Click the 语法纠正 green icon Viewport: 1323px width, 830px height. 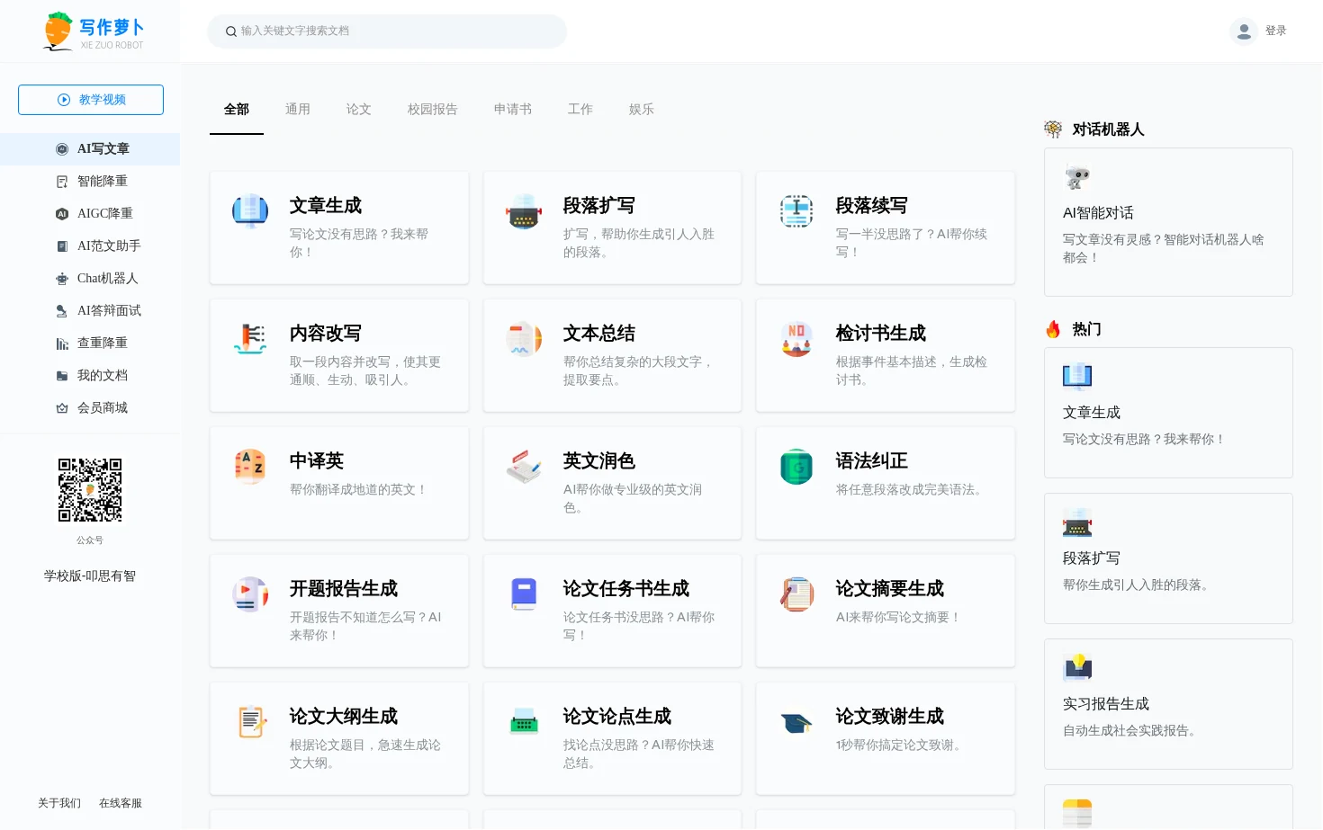click(796, 467)
